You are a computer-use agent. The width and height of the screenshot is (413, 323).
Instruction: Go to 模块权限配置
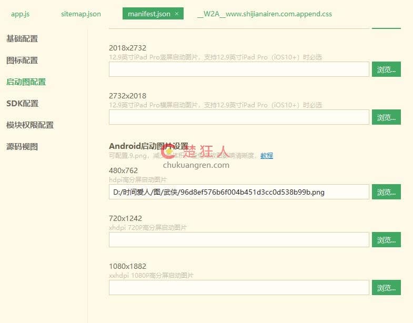[30, 125]
